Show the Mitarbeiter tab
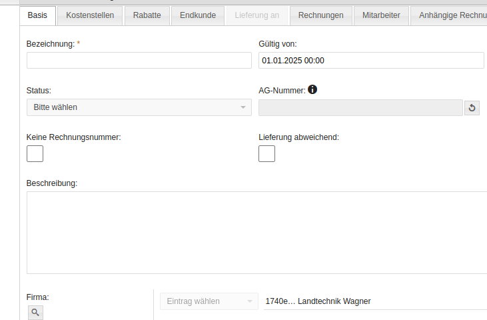Viewport: 487px width, 320px height. pyautogui.click(x=381, y=15)
